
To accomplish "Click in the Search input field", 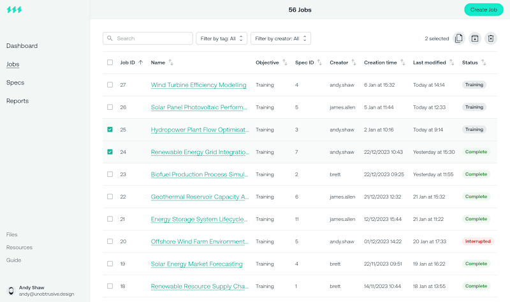I will click(x=148, y=38).
